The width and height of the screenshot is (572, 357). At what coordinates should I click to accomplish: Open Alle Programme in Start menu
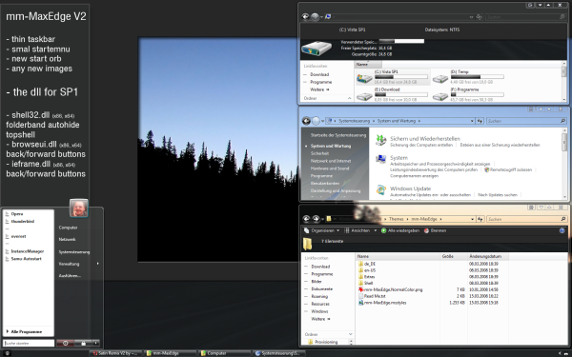[27, 332]
